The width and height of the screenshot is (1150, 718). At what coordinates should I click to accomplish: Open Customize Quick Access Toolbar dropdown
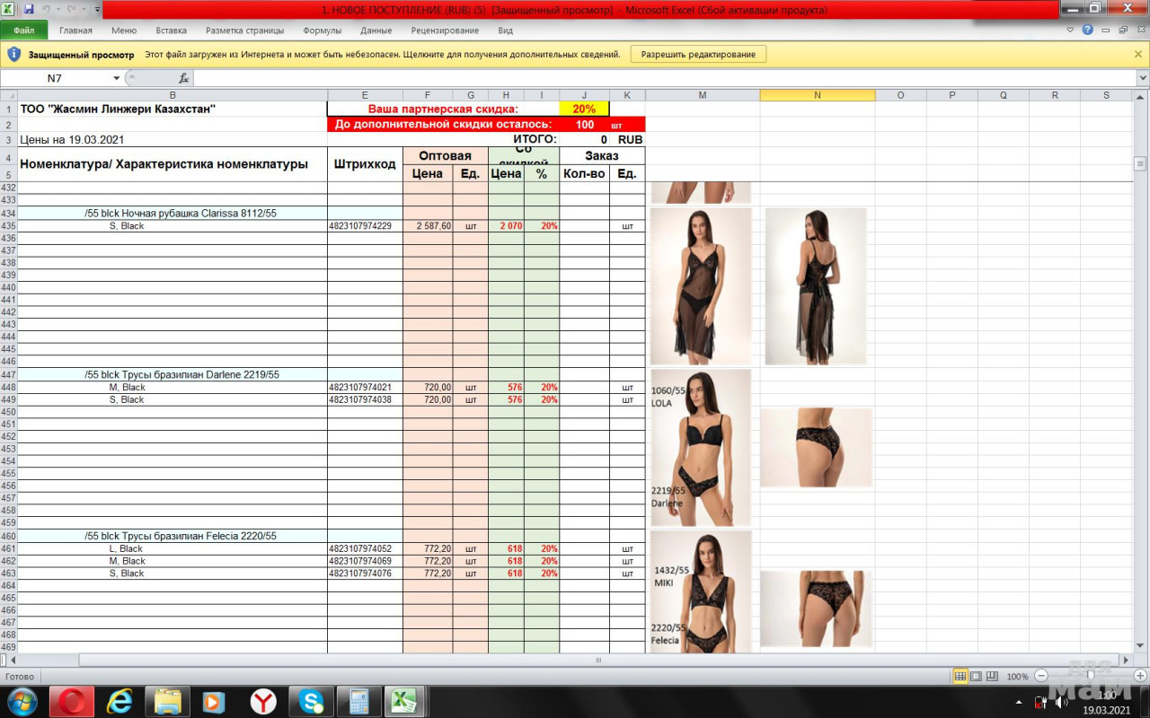tap(97, 9)
